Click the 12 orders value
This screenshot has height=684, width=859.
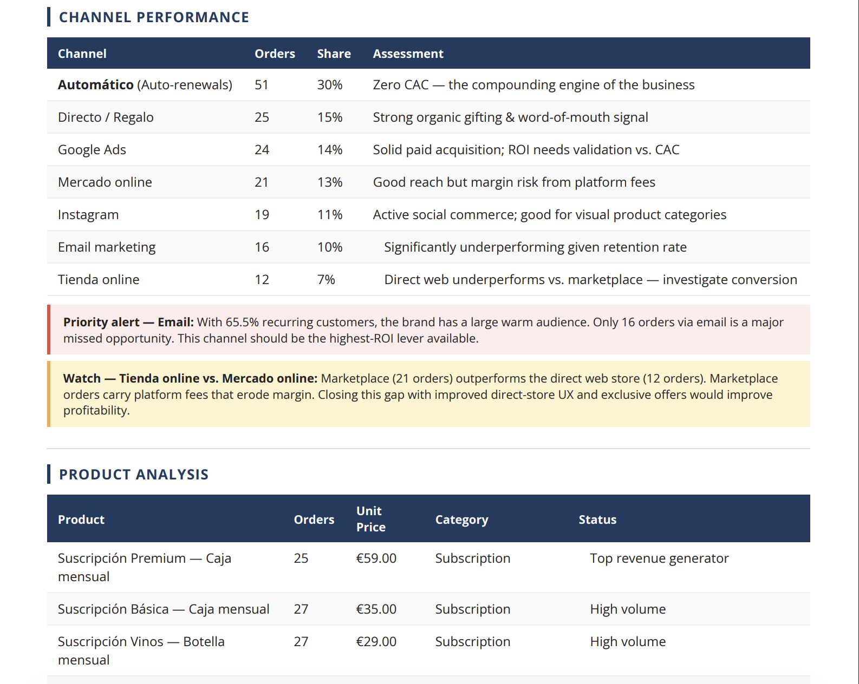click(262, 280)
